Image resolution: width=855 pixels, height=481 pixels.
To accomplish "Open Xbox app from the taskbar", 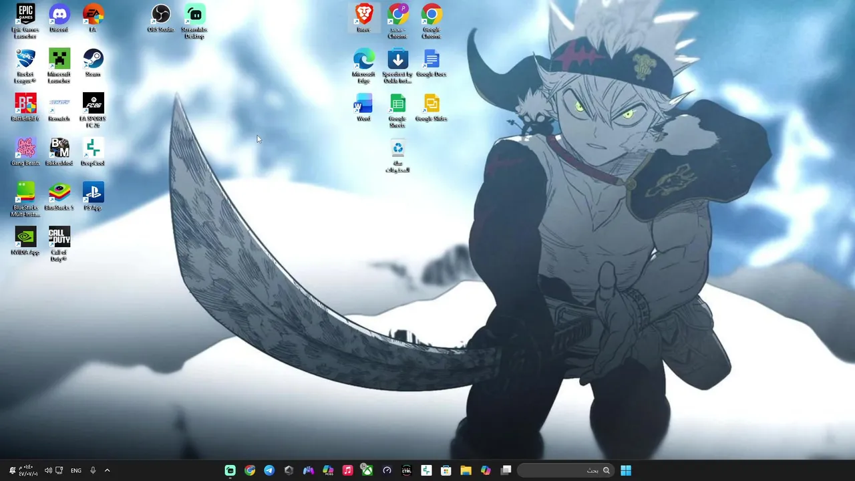I will pyautogui.click(x=367, y=470).
